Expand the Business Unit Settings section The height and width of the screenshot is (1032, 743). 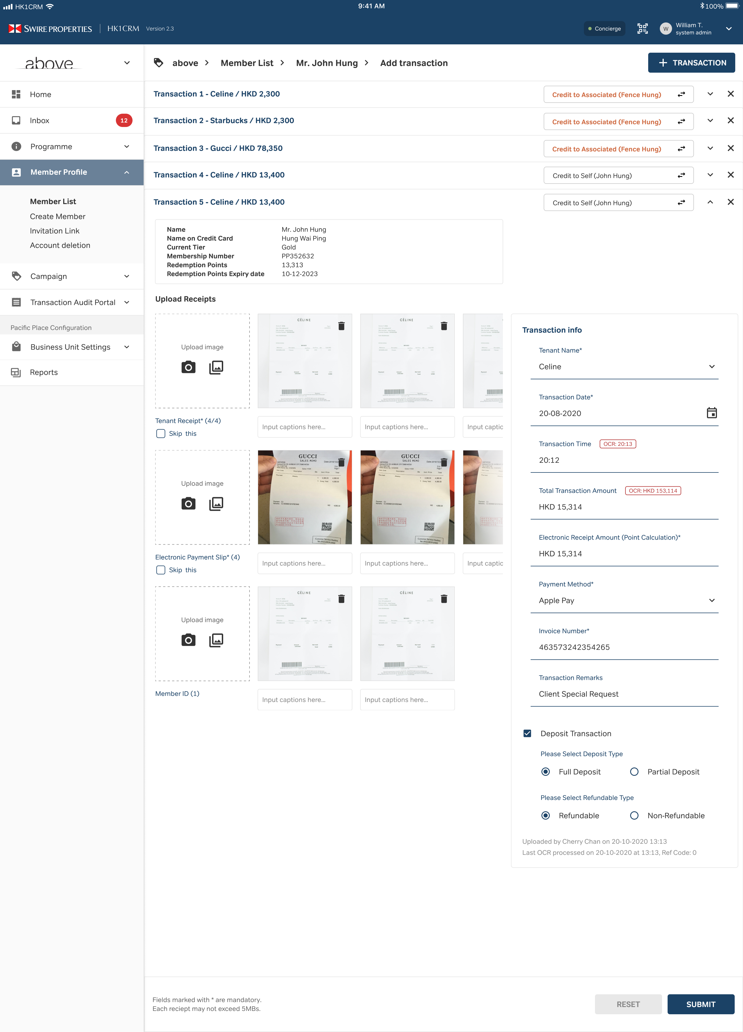pyautogui.click(x=126, y=347)
